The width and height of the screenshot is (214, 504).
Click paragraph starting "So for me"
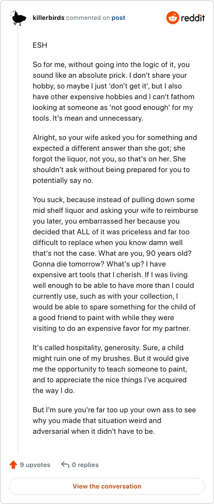coord(114,91)
